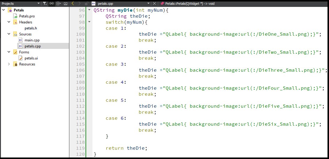Close the petals.cpp document
The image size is (329, 159).
(154, 3)
